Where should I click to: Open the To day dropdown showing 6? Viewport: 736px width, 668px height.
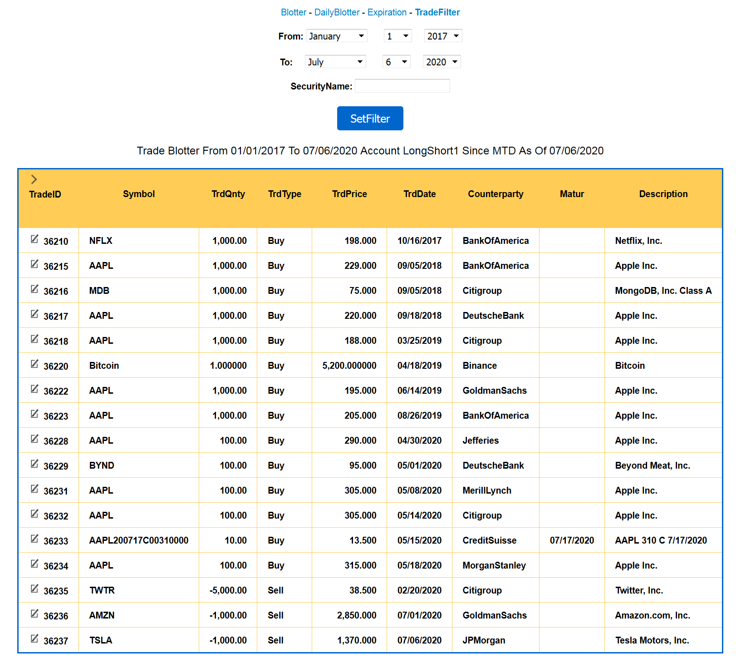pyautogui.click(x=396, y=62)
